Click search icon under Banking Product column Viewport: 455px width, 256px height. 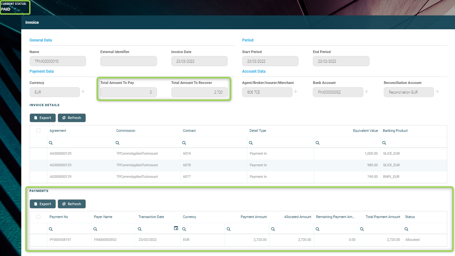click(384, 143)
